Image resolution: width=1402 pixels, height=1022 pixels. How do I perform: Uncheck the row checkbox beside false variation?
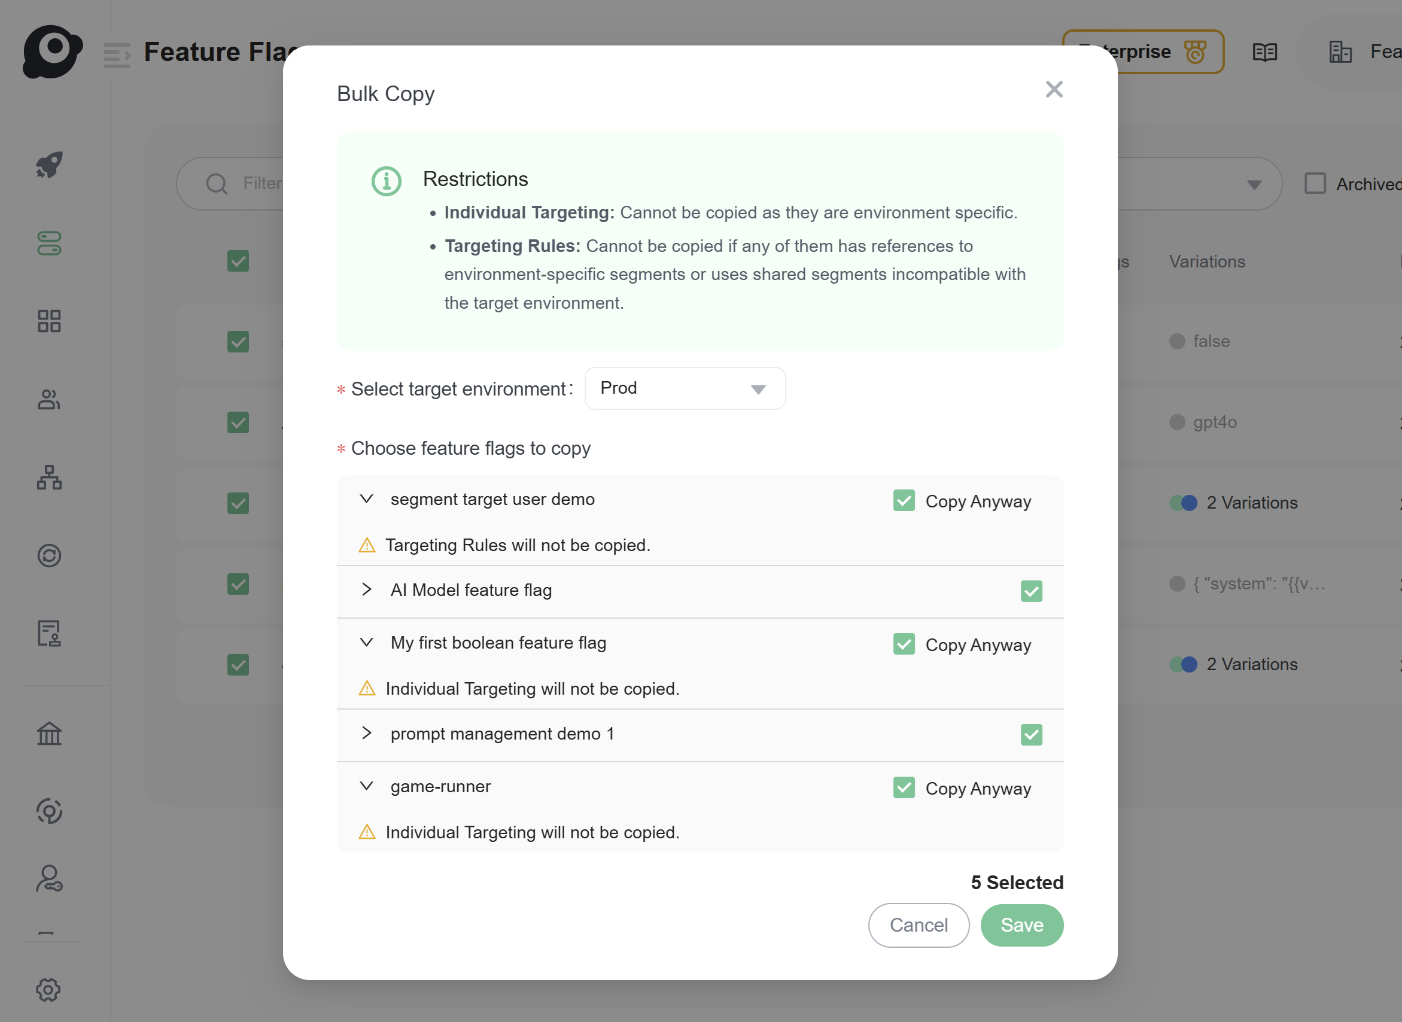pyautogui.click(x=238, y=342)
